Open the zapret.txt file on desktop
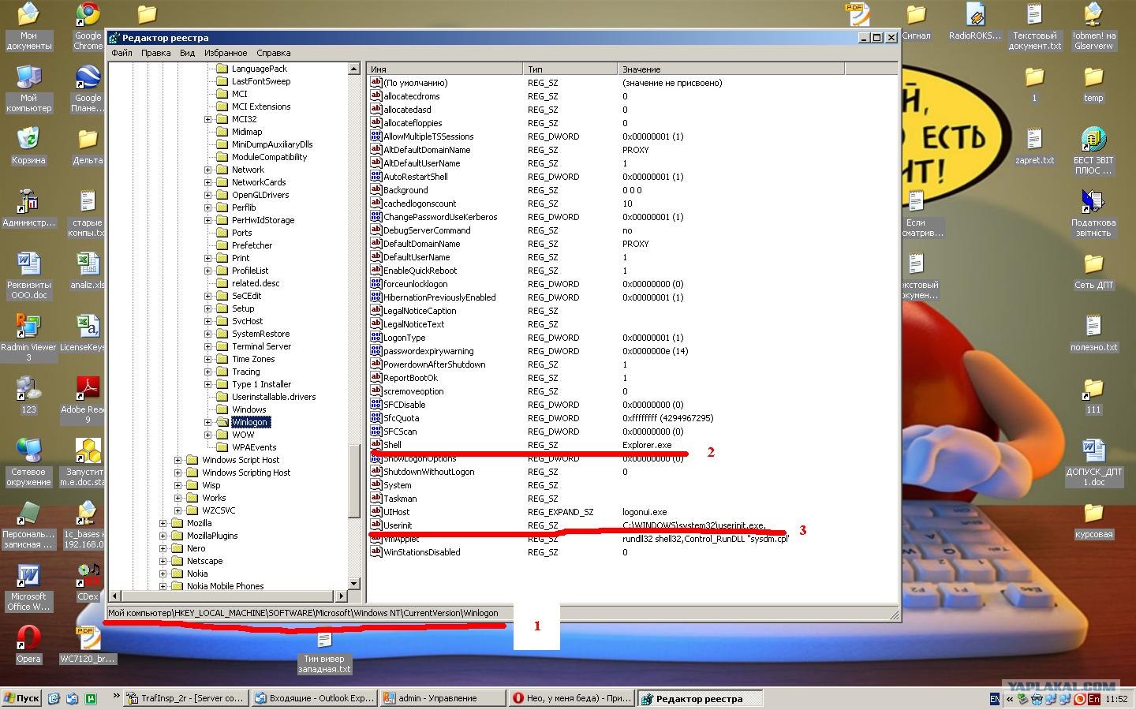1136x710 pixels. coord(1034,146)
